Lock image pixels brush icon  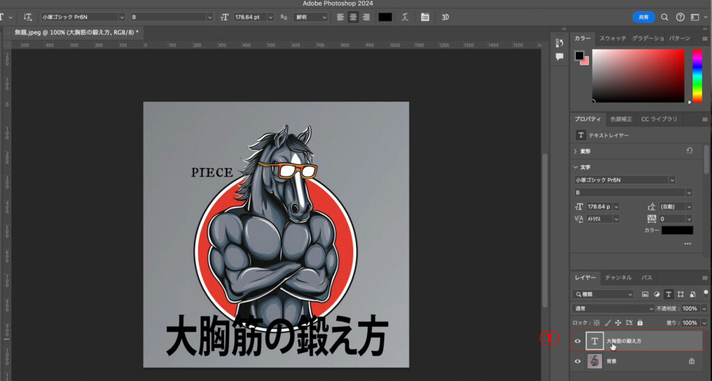click(x=608, y=323)
